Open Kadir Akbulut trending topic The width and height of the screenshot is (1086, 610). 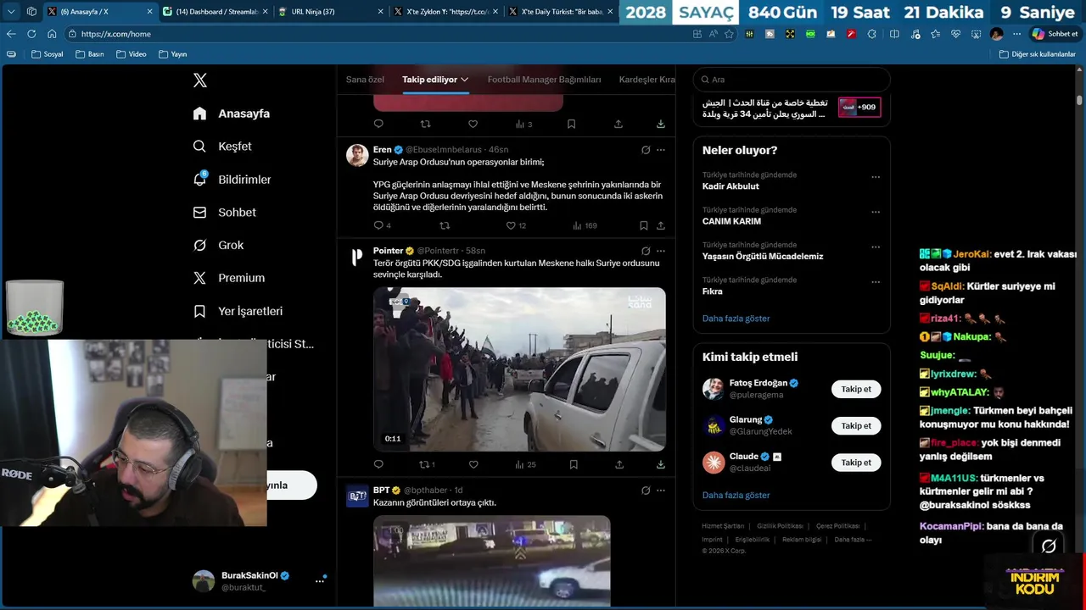(x=731, y=186)
